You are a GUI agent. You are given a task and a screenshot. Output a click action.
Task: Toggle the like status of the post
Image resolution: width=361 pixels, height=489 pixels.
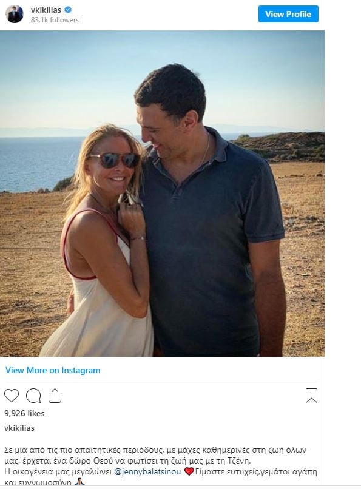(12, 395)
